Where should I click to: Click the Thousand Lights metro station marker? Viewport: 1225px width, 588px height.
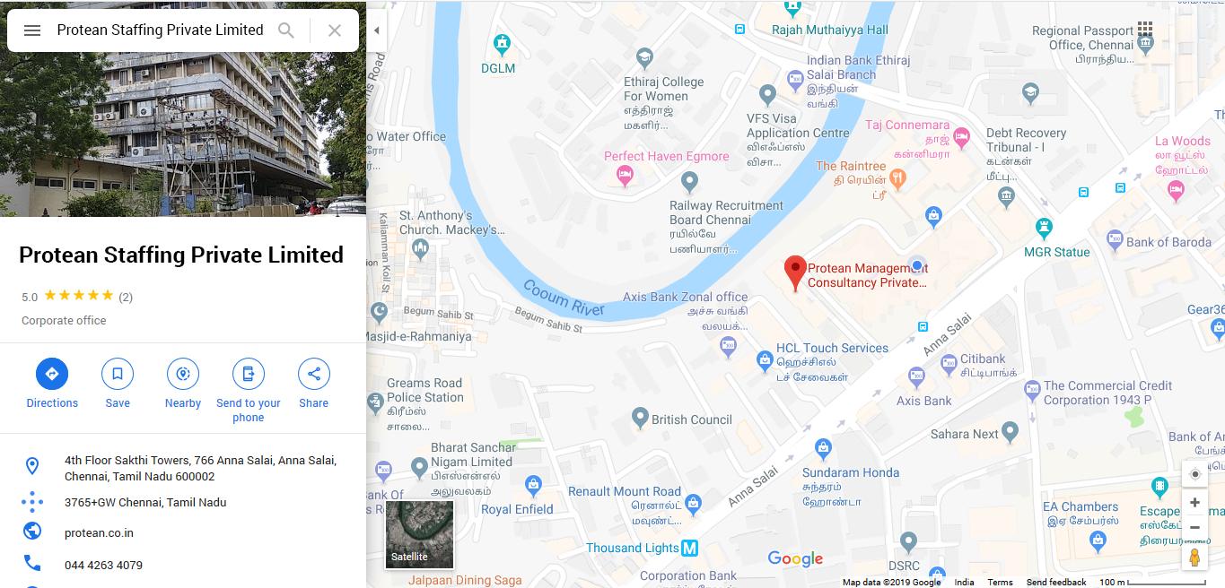pos(689,548)
